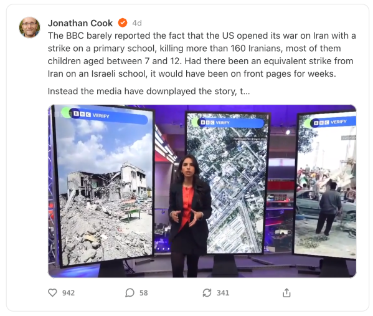
Task: Expand the truncated text ending with 'story, t...'
Action: [149, 91]
